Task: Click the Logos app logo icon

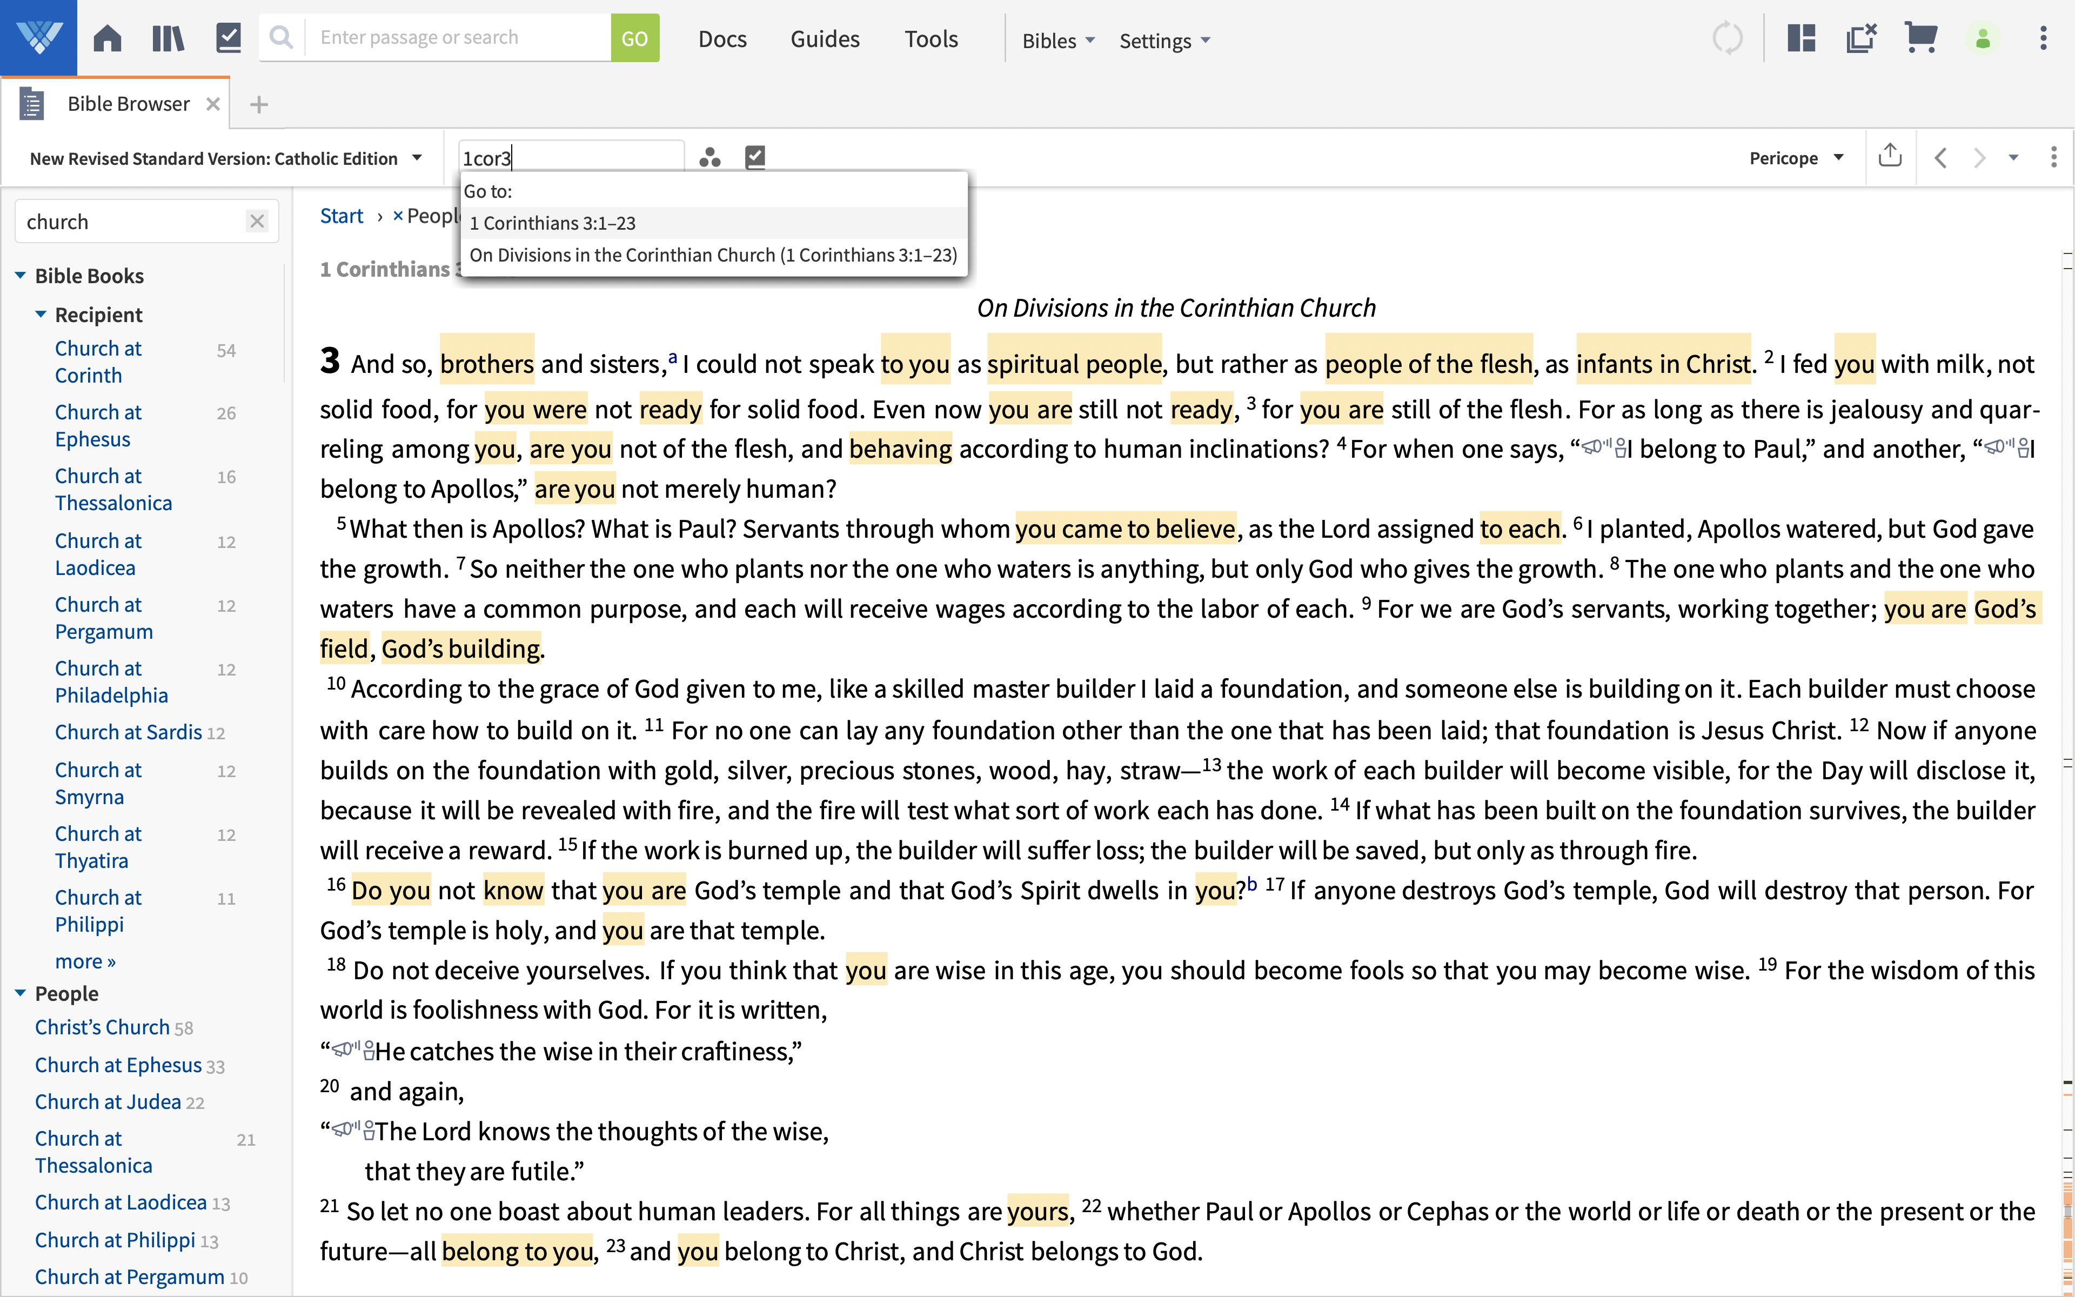Action: point(38,38)
